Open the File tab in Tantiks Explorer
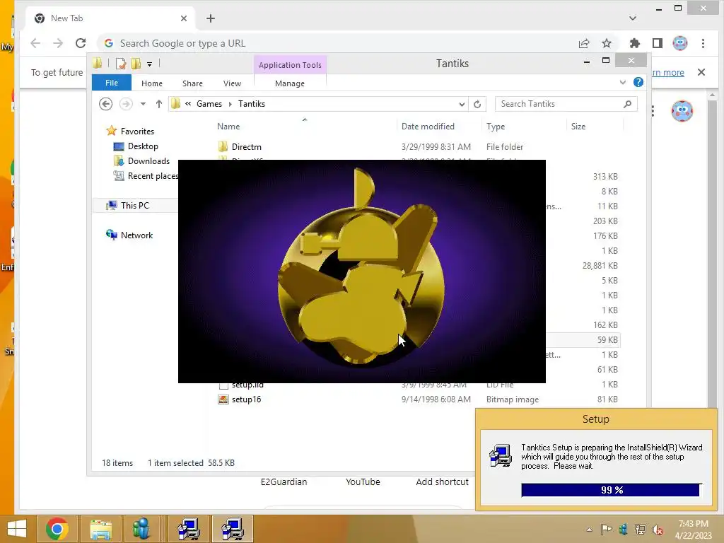 tap(112, 83)
